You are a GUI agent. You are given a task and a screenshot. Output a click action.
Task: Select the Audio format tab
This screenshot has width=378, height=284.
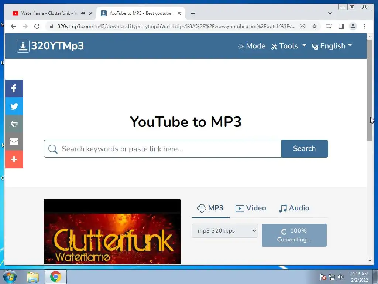tap(294, 208)
